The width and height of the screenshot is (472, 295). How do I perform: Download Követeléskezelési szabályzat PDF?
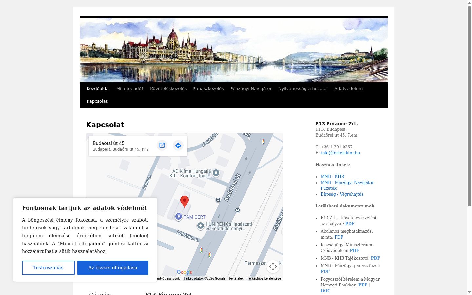350,224
